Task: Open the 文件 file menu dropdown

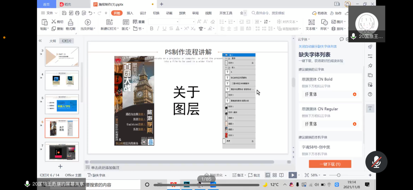Action: (x=49, y=13)
